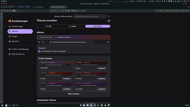Screen dimensions: 190x107
Task: Open the grid apps icon in toolbar
Action: point(69,11)
